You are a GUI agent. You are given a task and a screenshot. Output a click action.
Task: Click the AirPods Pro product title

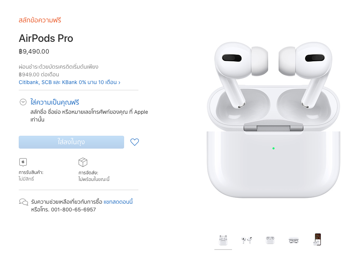point(46,38)
